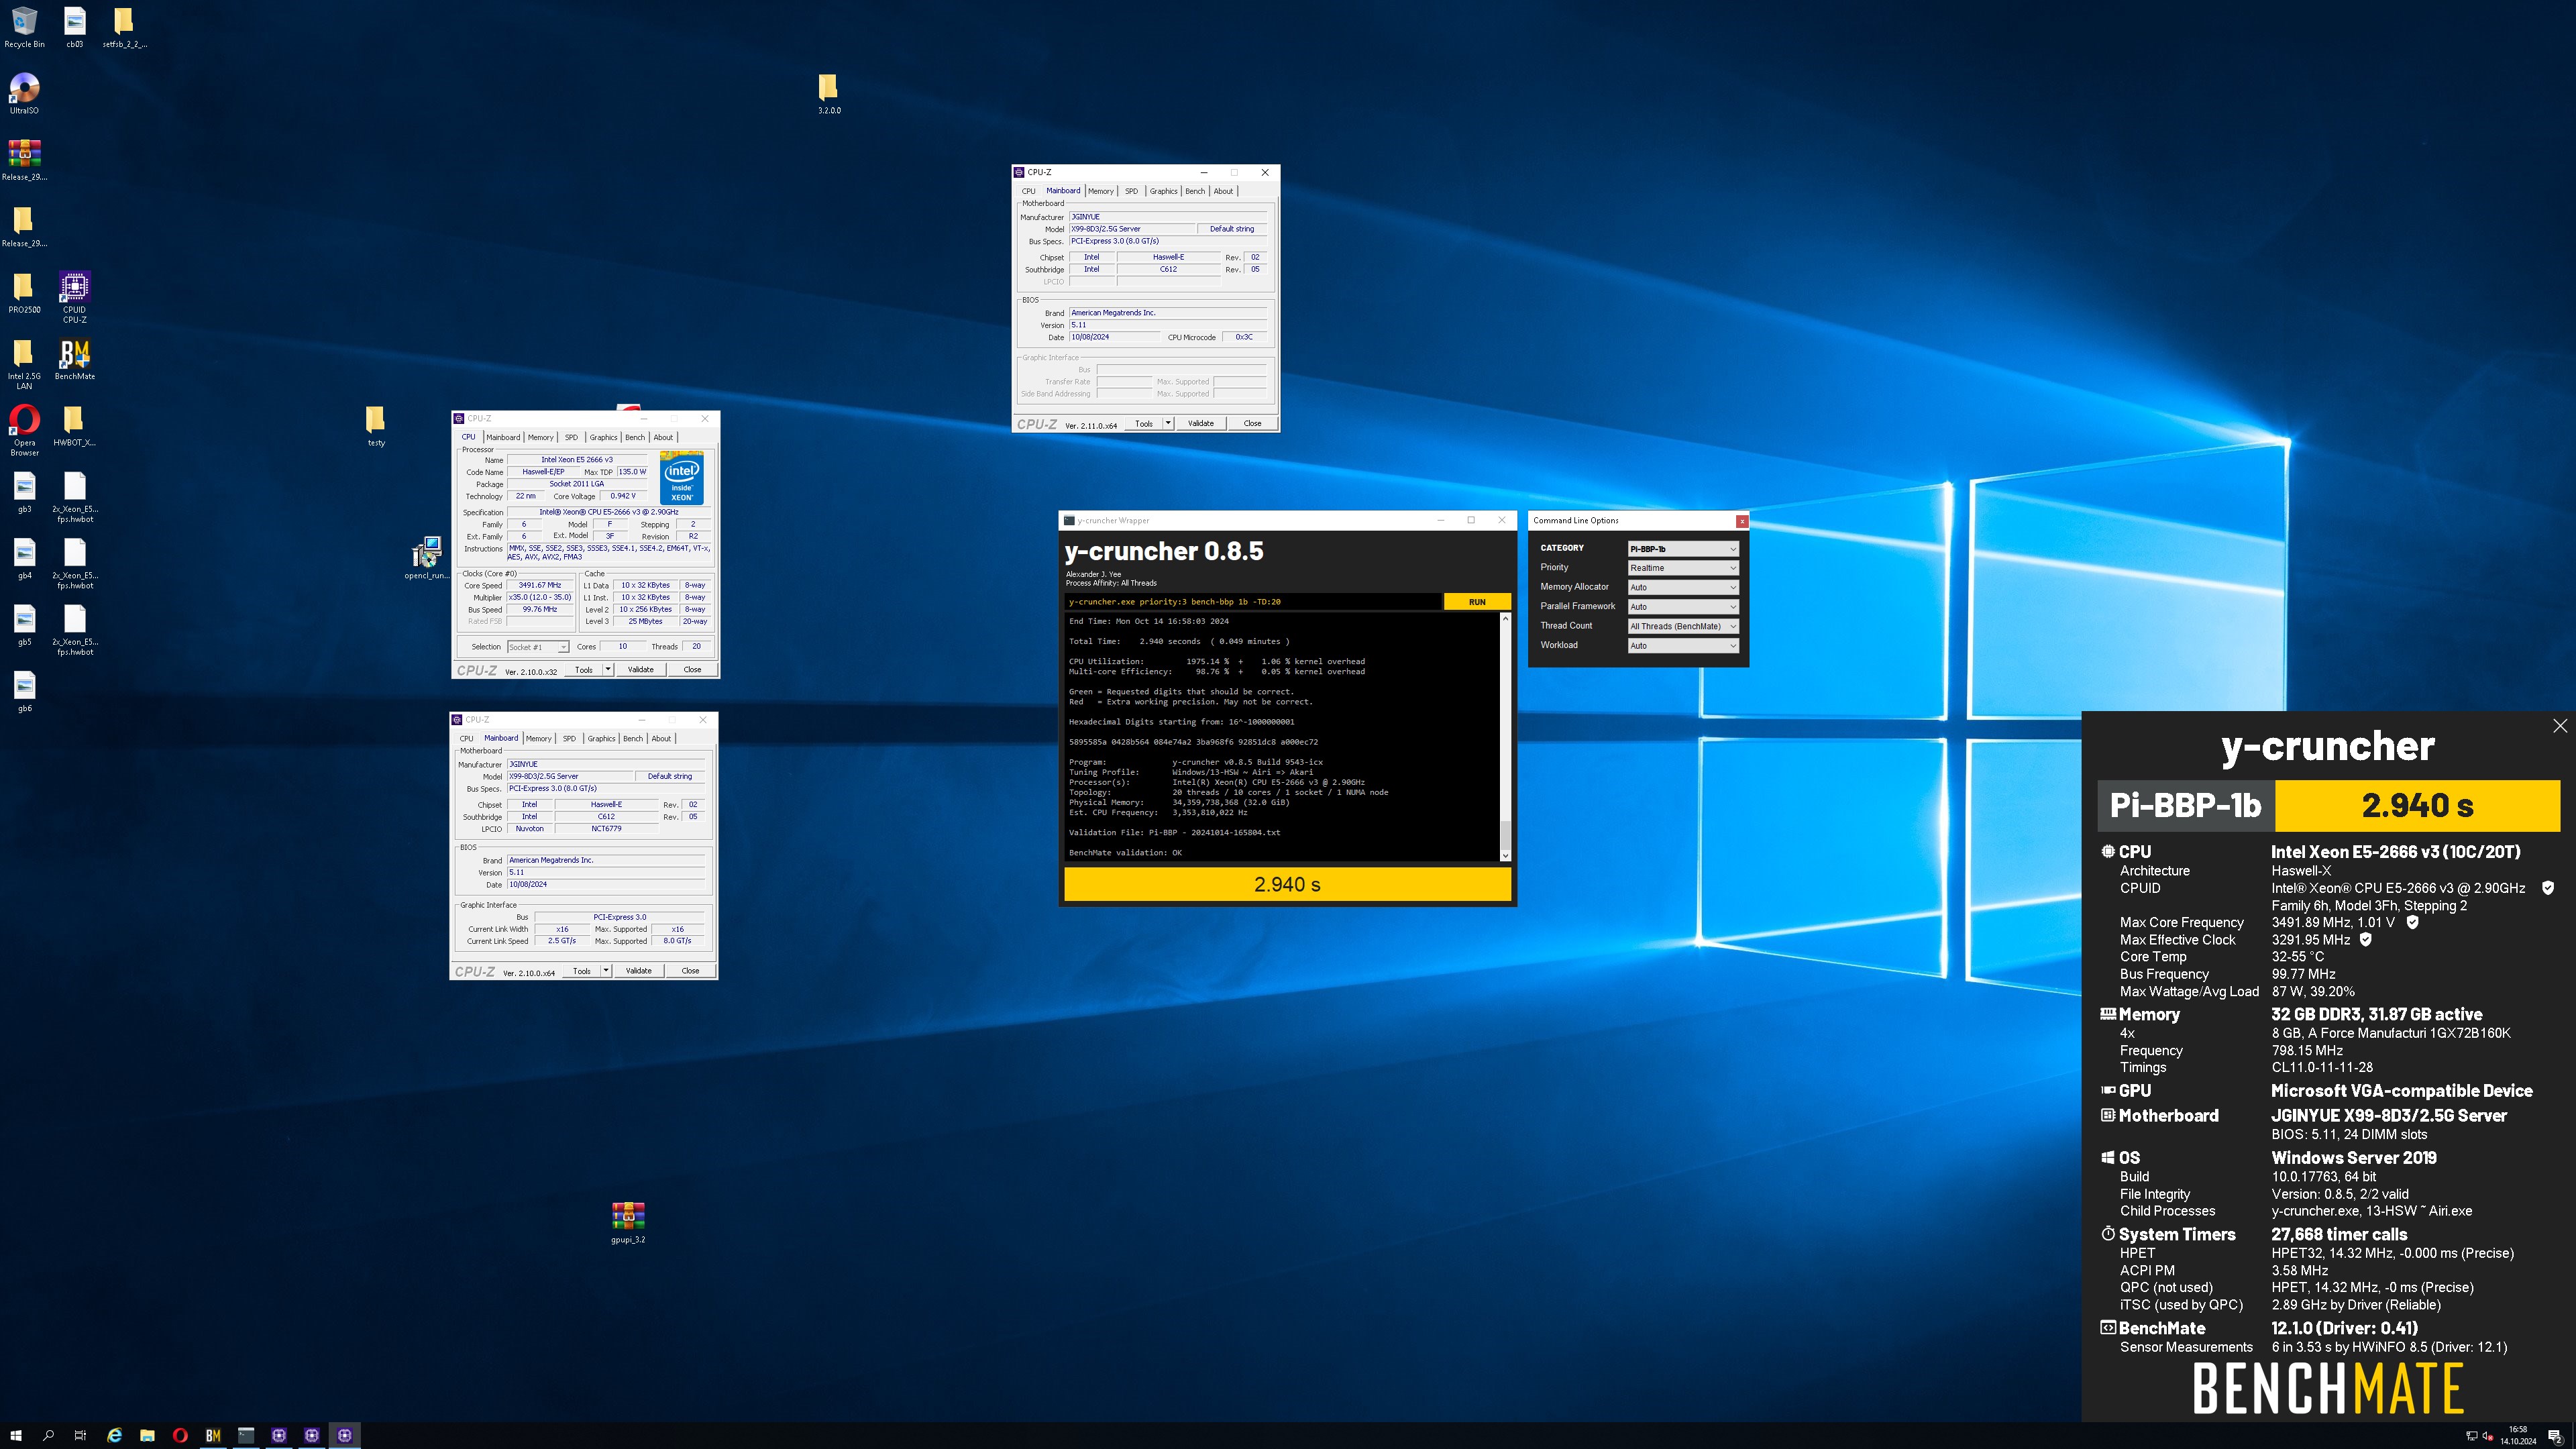
Task: Open Opera from the taskbar
Action: pyautogui.click(x=180, y=1435)
